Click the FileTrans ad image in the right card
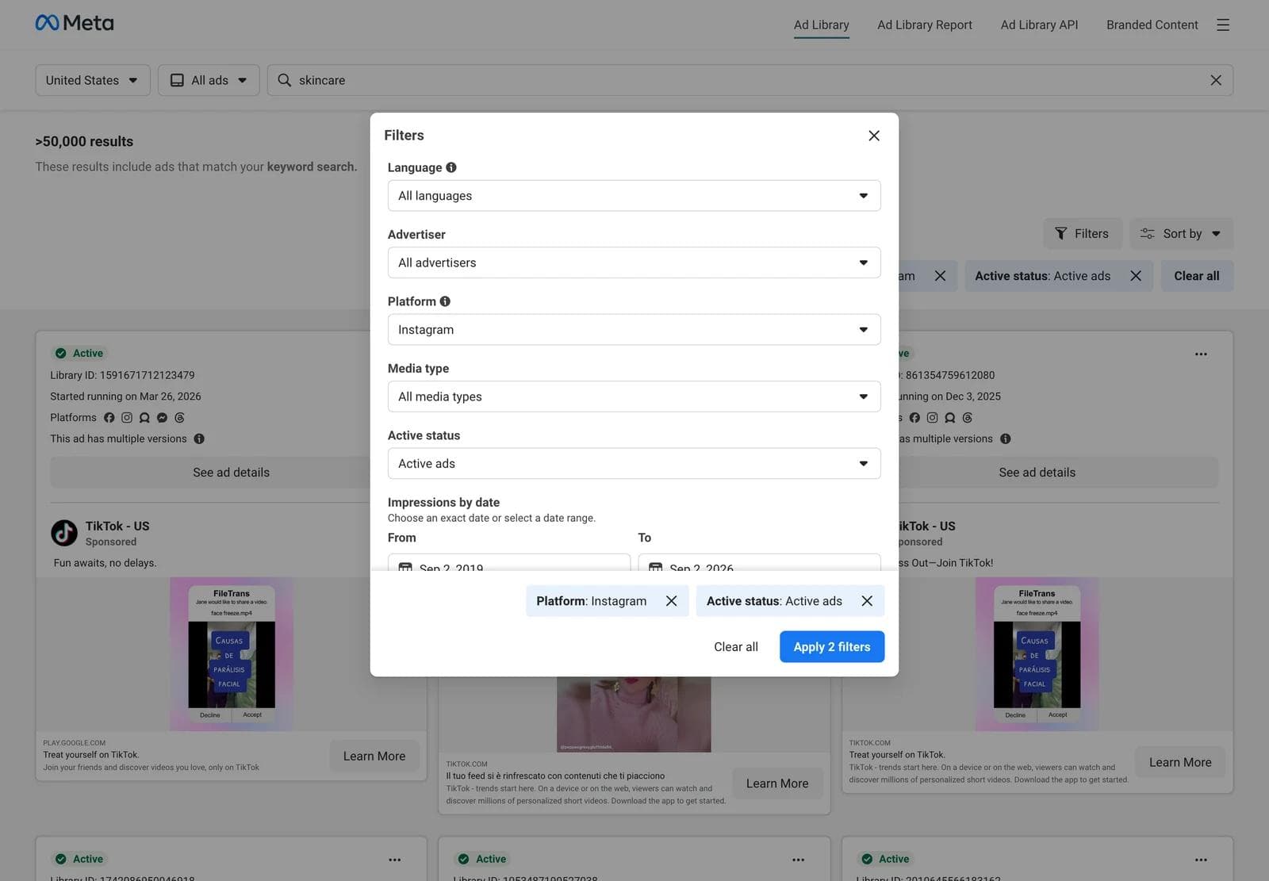The image size is (1269, 881). click(x=1037, y=654)
